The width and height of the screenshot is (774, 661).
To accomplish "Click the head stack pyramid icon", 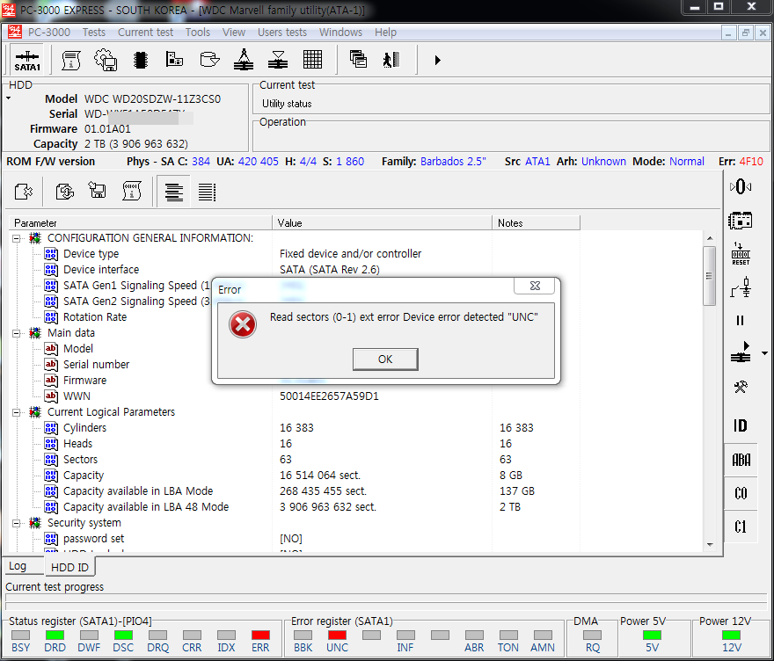I will coord(244,59).
